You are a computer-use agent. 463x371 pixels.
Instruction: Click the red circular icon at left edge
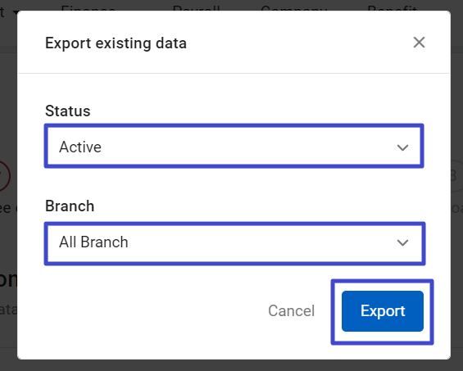5,176
